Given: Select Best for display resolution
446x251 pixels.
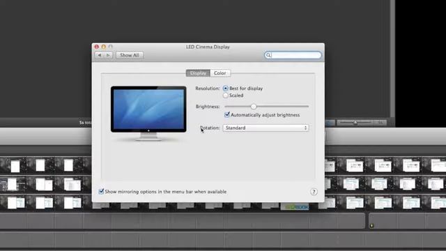Looking at the screenshot, I should pyautogui.click(x=226, y=89).
